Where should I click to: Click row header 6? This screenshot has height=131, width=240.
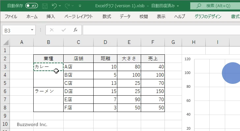pyautogui.click(x=5, y=91)
